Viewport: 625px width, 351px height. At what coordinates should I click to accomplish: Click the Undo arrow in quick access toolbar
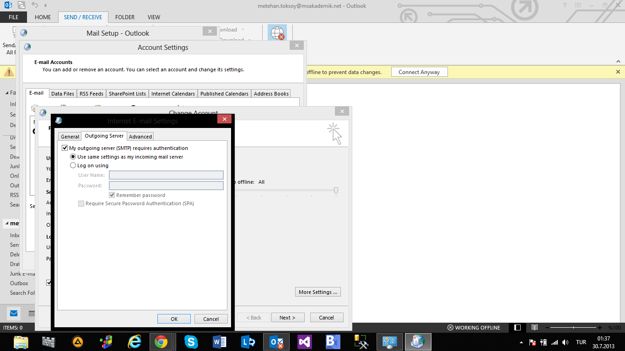(35, 5)
